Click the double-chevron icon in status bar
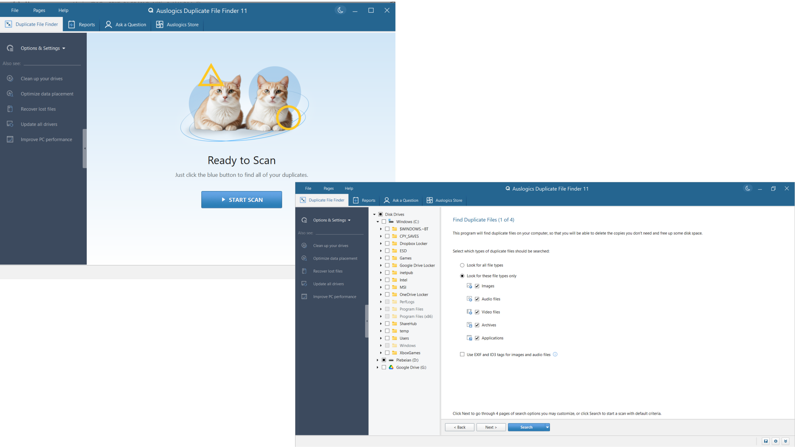The height and width of the screenshot is (447, 795). click(785, 441)
